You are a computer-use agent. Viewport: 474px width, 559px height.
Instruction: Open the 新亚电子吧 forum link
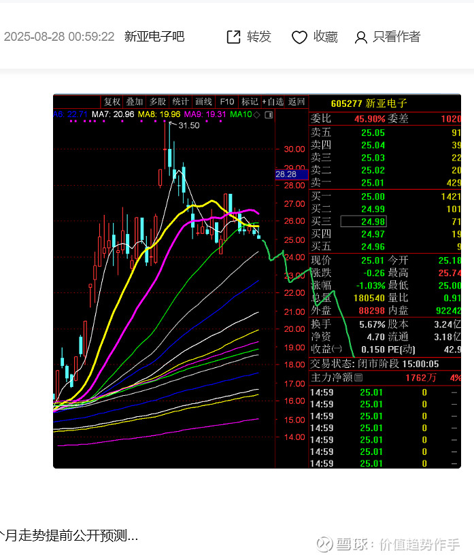(x=154, y=37)
